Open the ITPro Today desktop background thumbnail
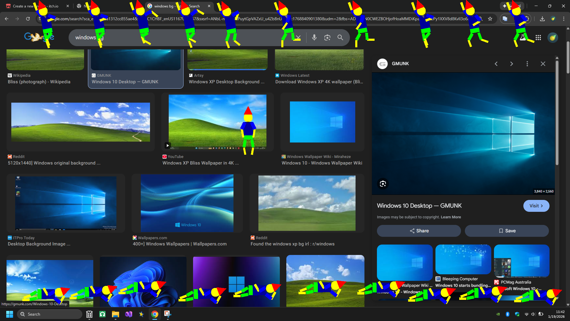570x321 pixels. (66, 203)
